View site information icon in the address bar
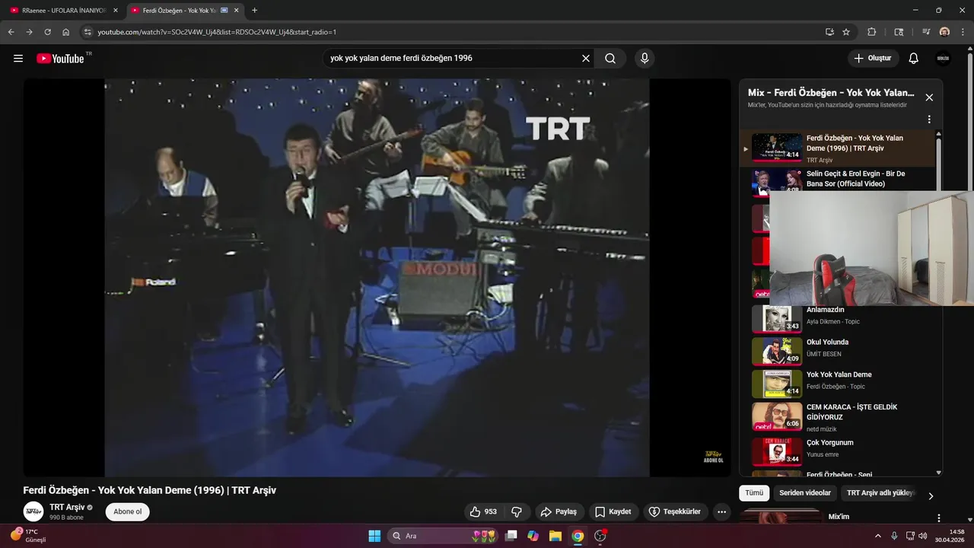Viewport: 974px width, 548px height. pyautogui.click(x=88, y=32)
